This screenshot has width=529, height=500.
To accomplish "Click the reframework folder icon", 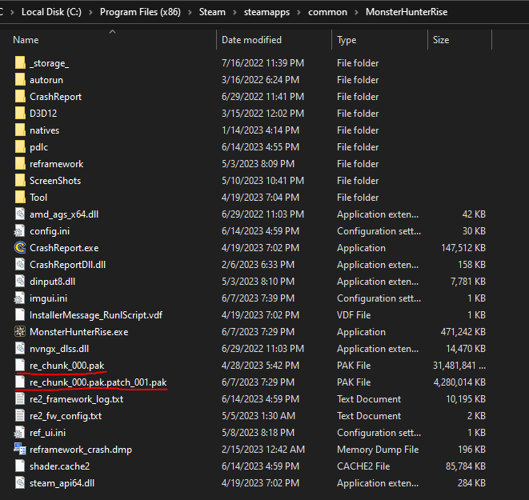I will point(20,164).
